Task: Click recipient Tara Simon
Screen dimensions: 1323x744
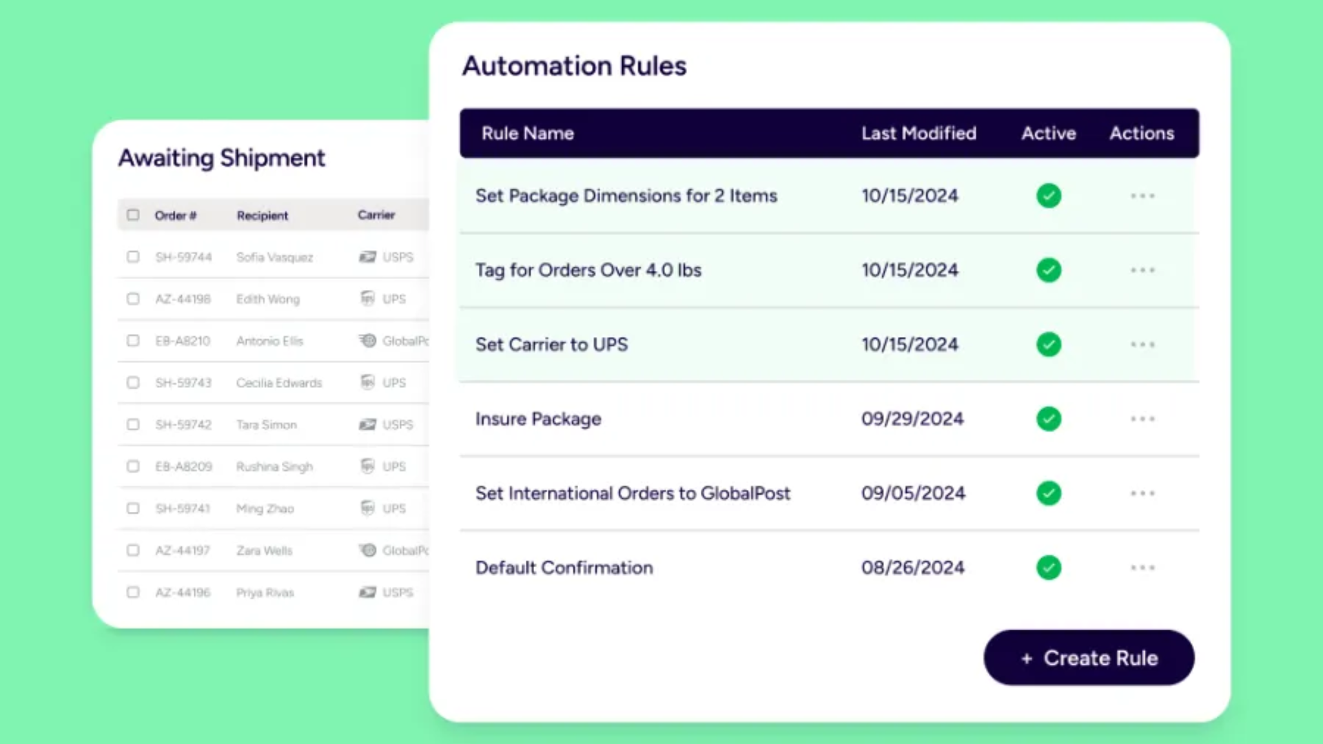Action: (267, 424)
